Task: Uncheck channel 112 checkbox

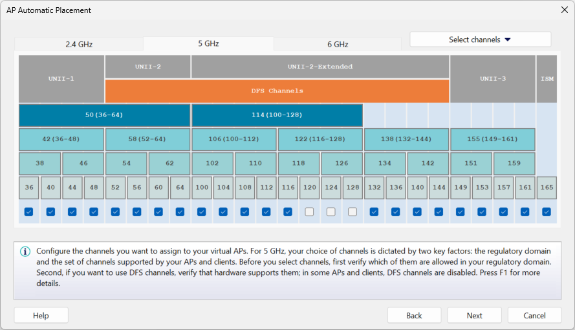Action: 266,212
